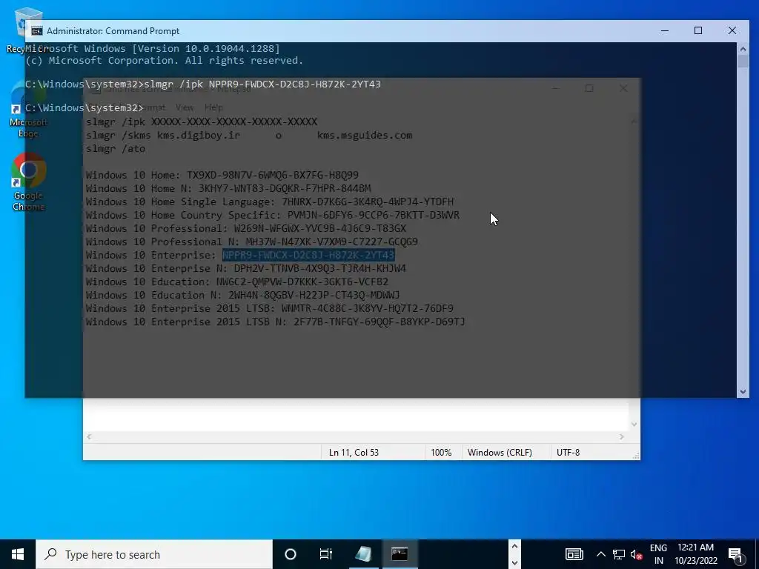Viewport: 759px width, 569px height.
Task: Click the 'UTF-8' encoding status entry
Action: pos(568,453)
